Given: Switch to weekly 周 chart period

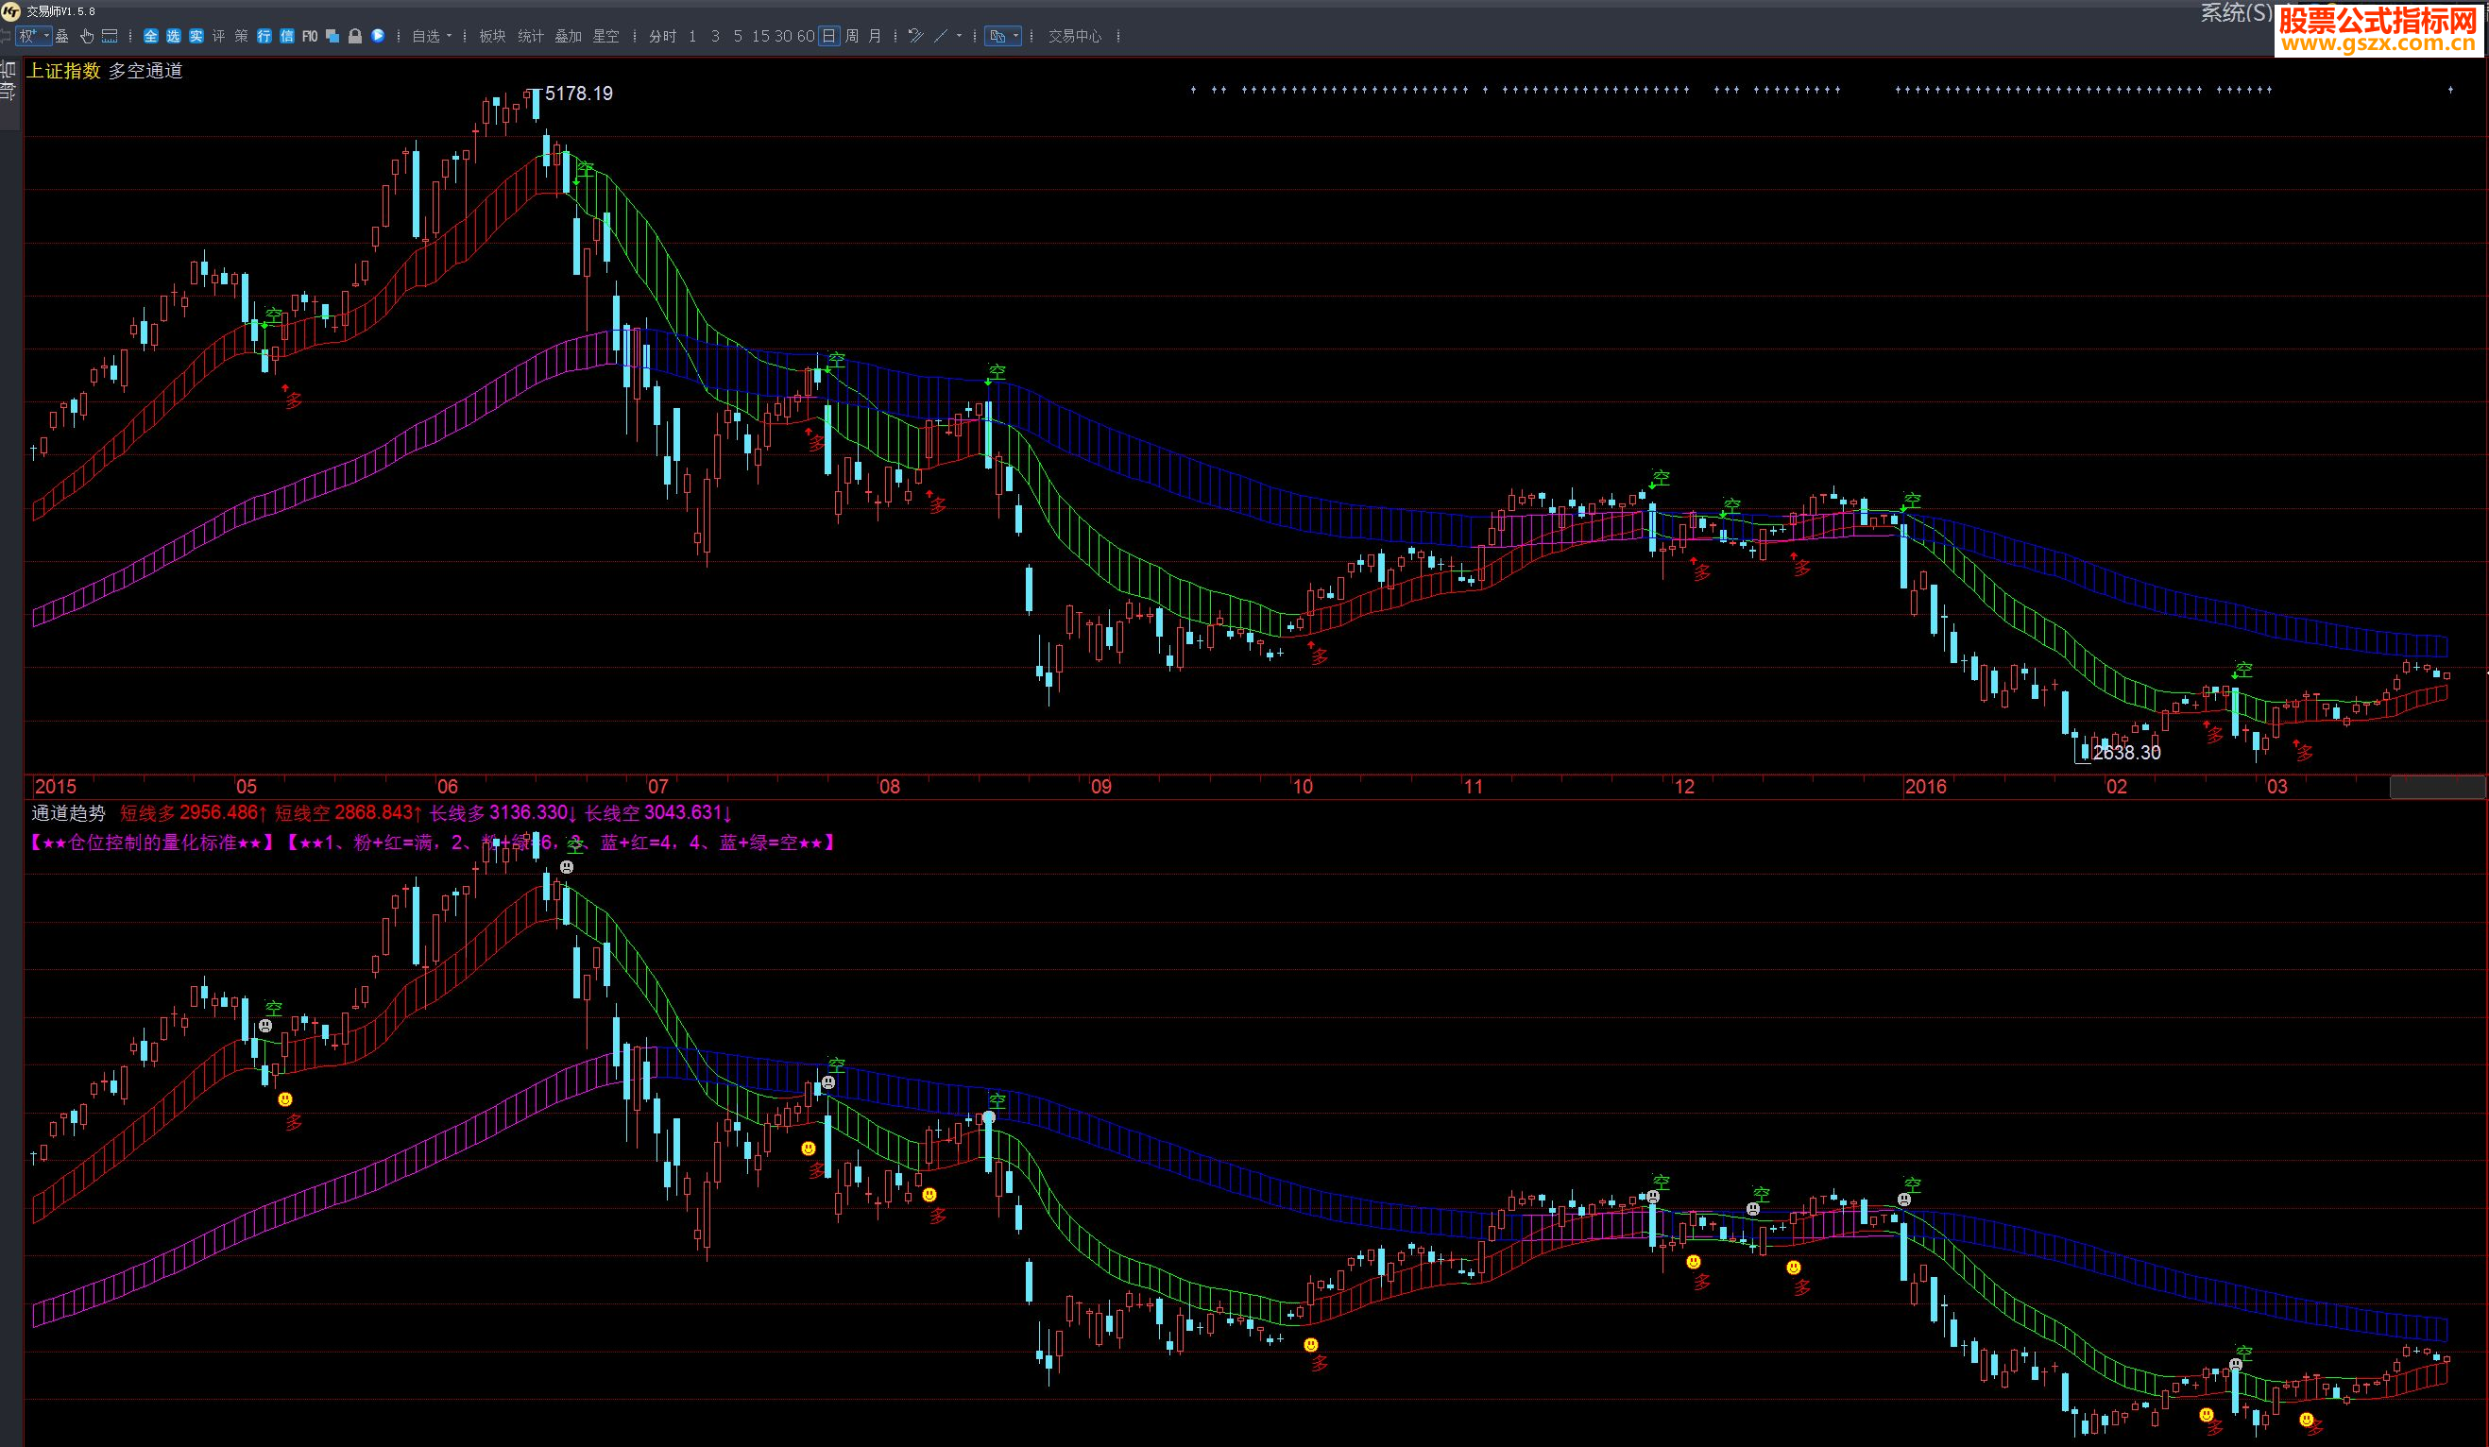Looking at the screenshot, I should click(851, 37).
